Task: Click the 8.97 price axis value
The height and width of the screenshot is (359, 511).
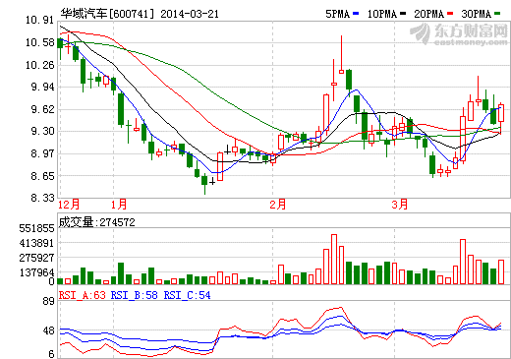Action: (42, 153)
